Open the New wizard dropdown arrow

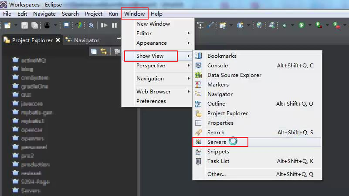click(x=16, y=25)
